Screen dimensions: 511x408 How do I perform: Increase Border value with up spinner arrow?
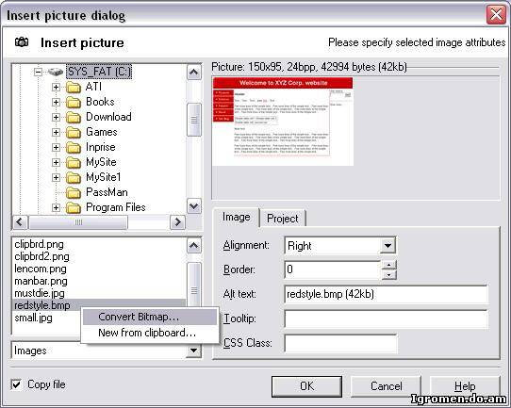click(x=388, y=265)
